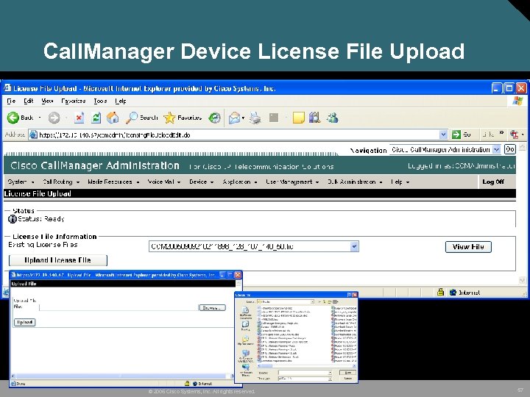Open the File menu in Internet Explorer

tap(11, 101)
